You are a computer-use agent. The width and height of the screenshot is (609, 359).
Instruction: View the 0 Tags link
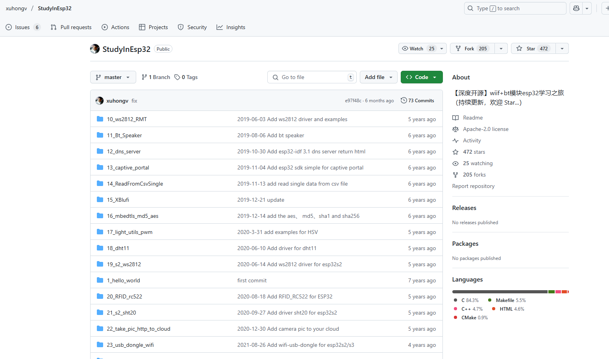coord(186,77)
